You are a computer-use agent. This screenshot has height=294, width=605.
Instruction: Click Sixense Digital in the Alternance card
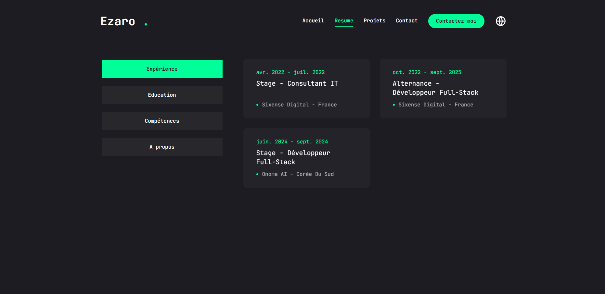coord(422,105)
